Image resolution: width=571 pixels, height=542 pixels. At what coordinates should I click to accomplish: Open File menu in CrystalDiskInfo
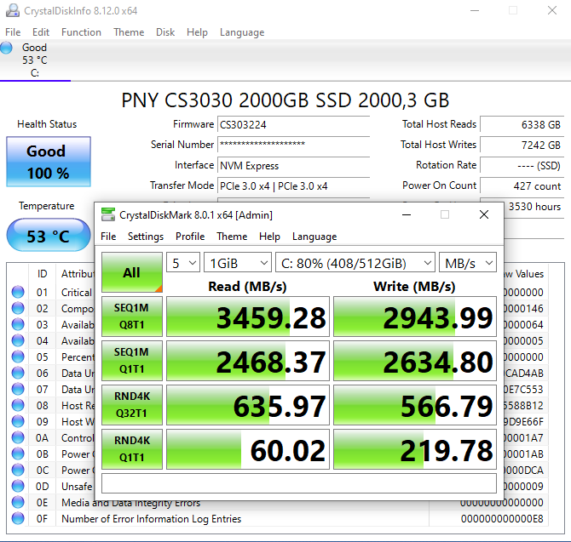[x=13, y=32]
